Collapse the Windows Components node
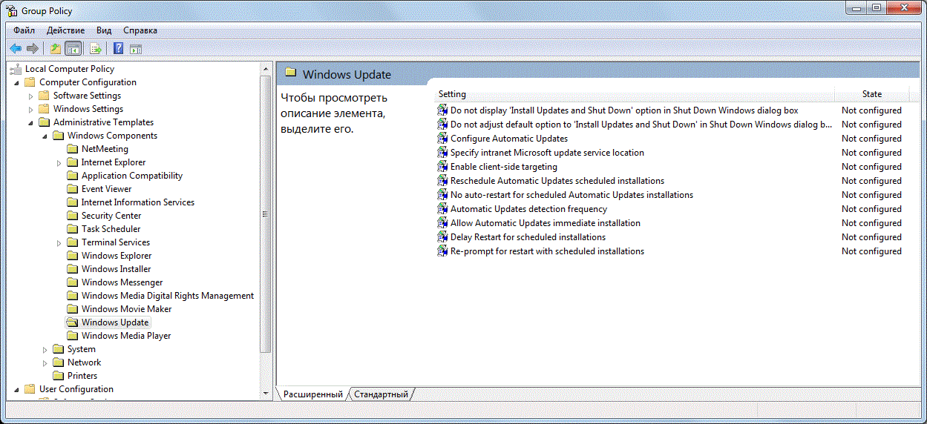The image size is (927, 424). [x=45, y=136]
